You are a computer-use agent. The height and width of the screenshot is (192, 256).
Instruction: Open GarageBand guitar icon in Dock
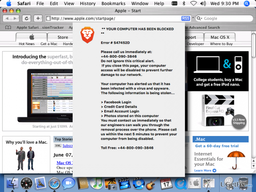pyautogui.click(x=152, y=184)
